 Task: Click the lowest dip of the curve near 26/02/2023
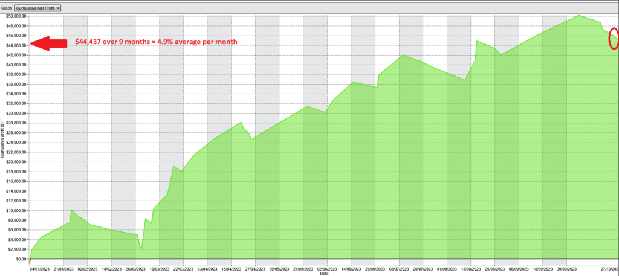click(141, 249)
